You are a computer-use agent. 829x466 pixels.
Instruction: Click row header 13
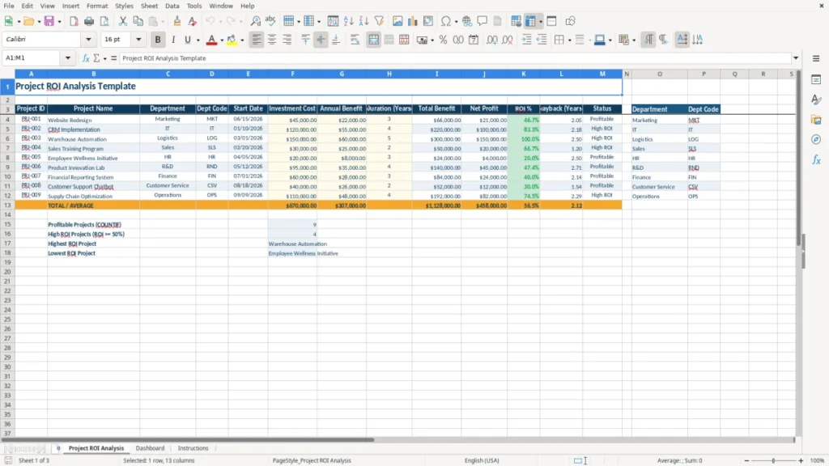click(7, 205)
